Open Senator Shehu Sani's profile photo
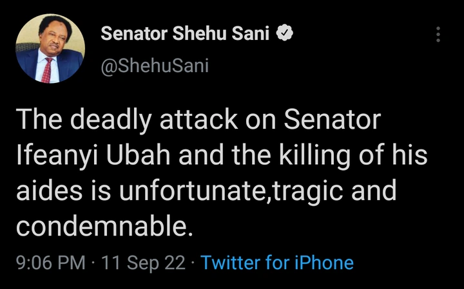Screen dimensions: 464x289 (x=50, y=50)
